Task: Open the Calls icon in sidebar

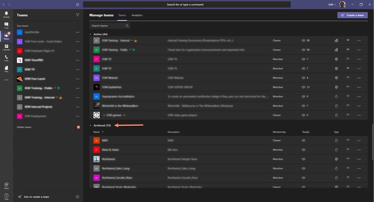Action: [6, 58]
